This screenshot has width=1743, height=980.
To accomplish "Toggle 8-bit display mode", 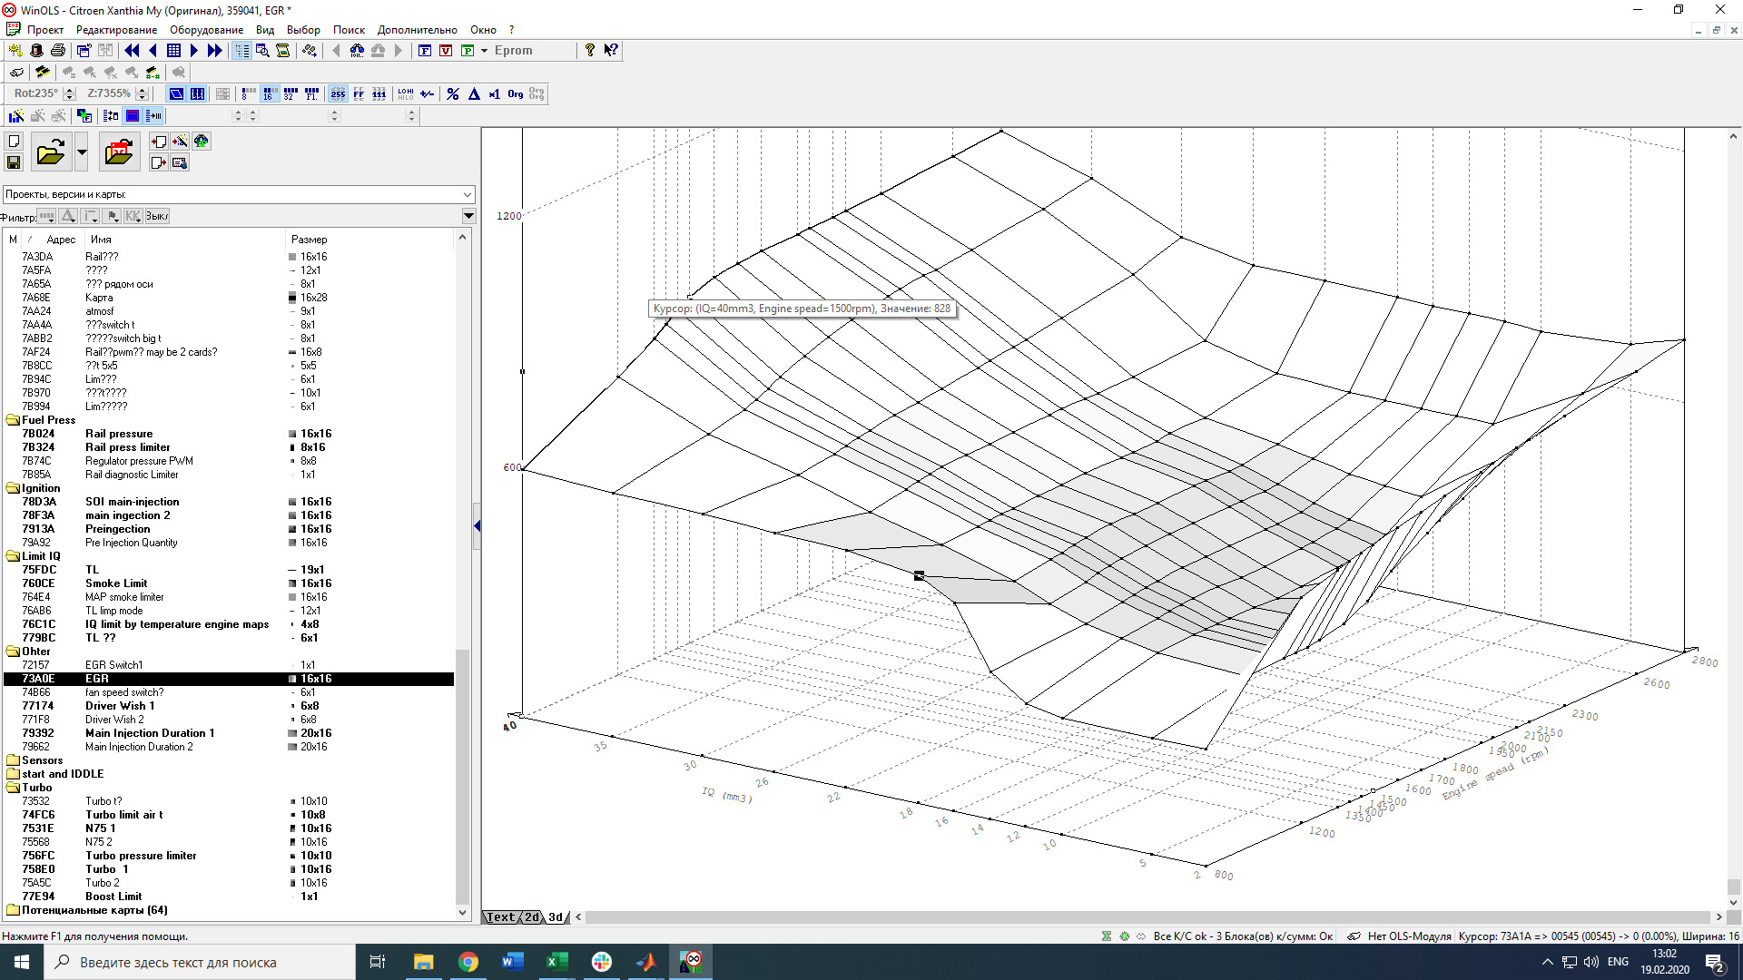I will (249, 93).
